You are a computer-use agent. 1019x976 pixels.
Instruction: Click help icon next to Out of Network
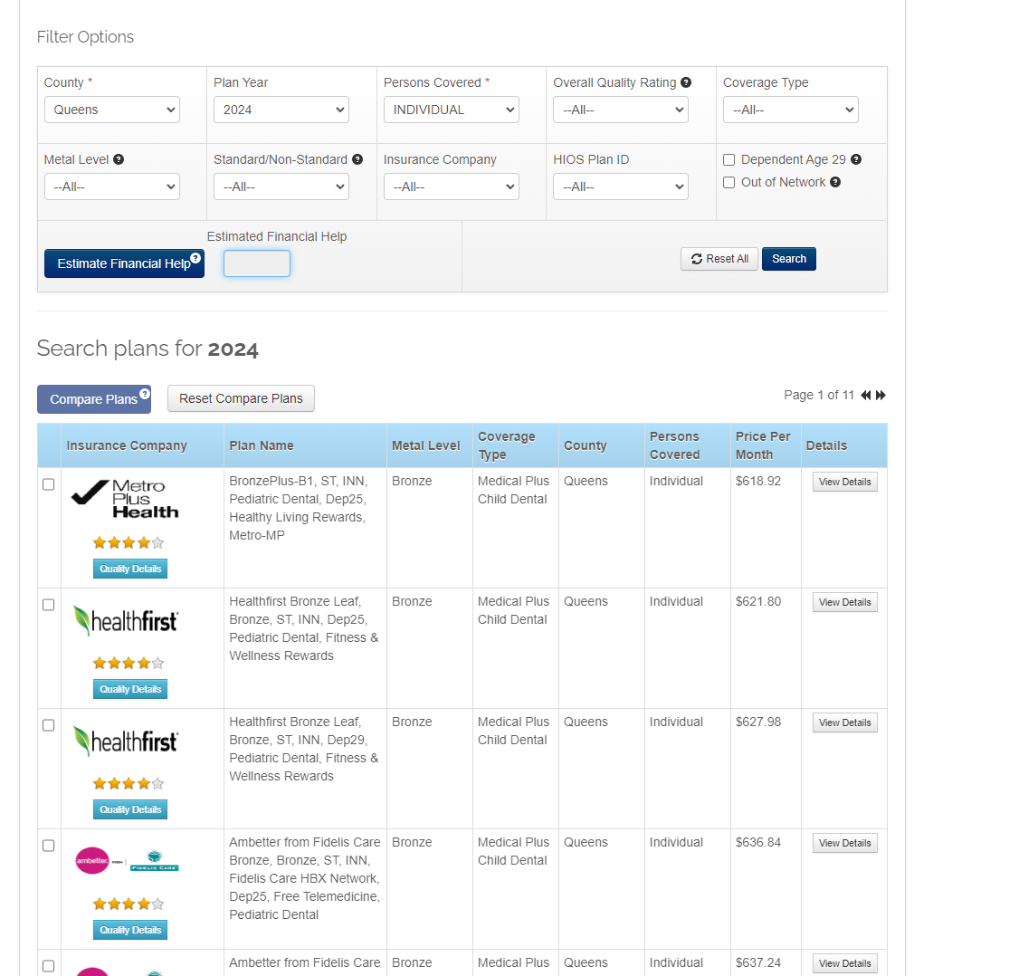click(x=835, y=182)
